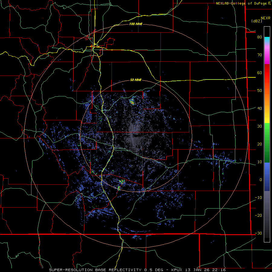This screenshot has width=272, height=272.
Task: Select the -10 value on dBZ scale
Action: [258, 197]
